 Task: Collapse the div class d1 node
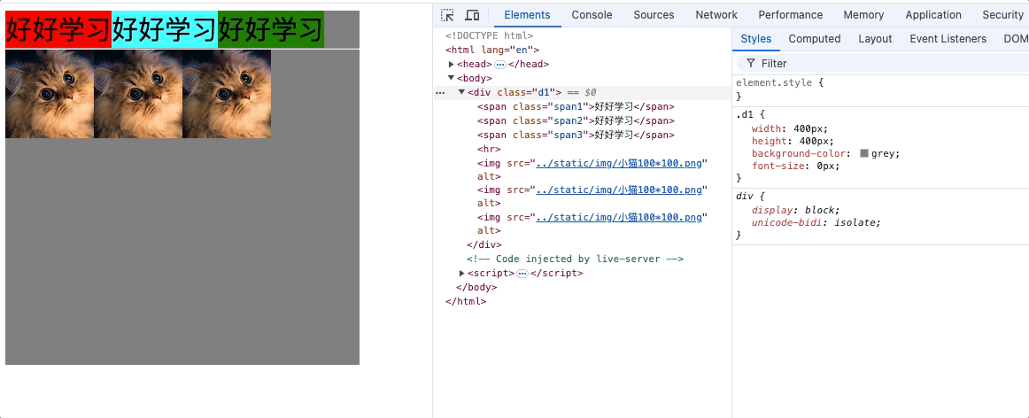click(462, 92)
